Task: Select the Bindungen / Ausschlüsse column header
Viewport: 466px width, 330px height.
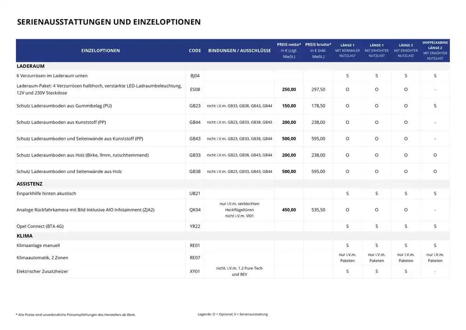Action: [x=240, y=50]
